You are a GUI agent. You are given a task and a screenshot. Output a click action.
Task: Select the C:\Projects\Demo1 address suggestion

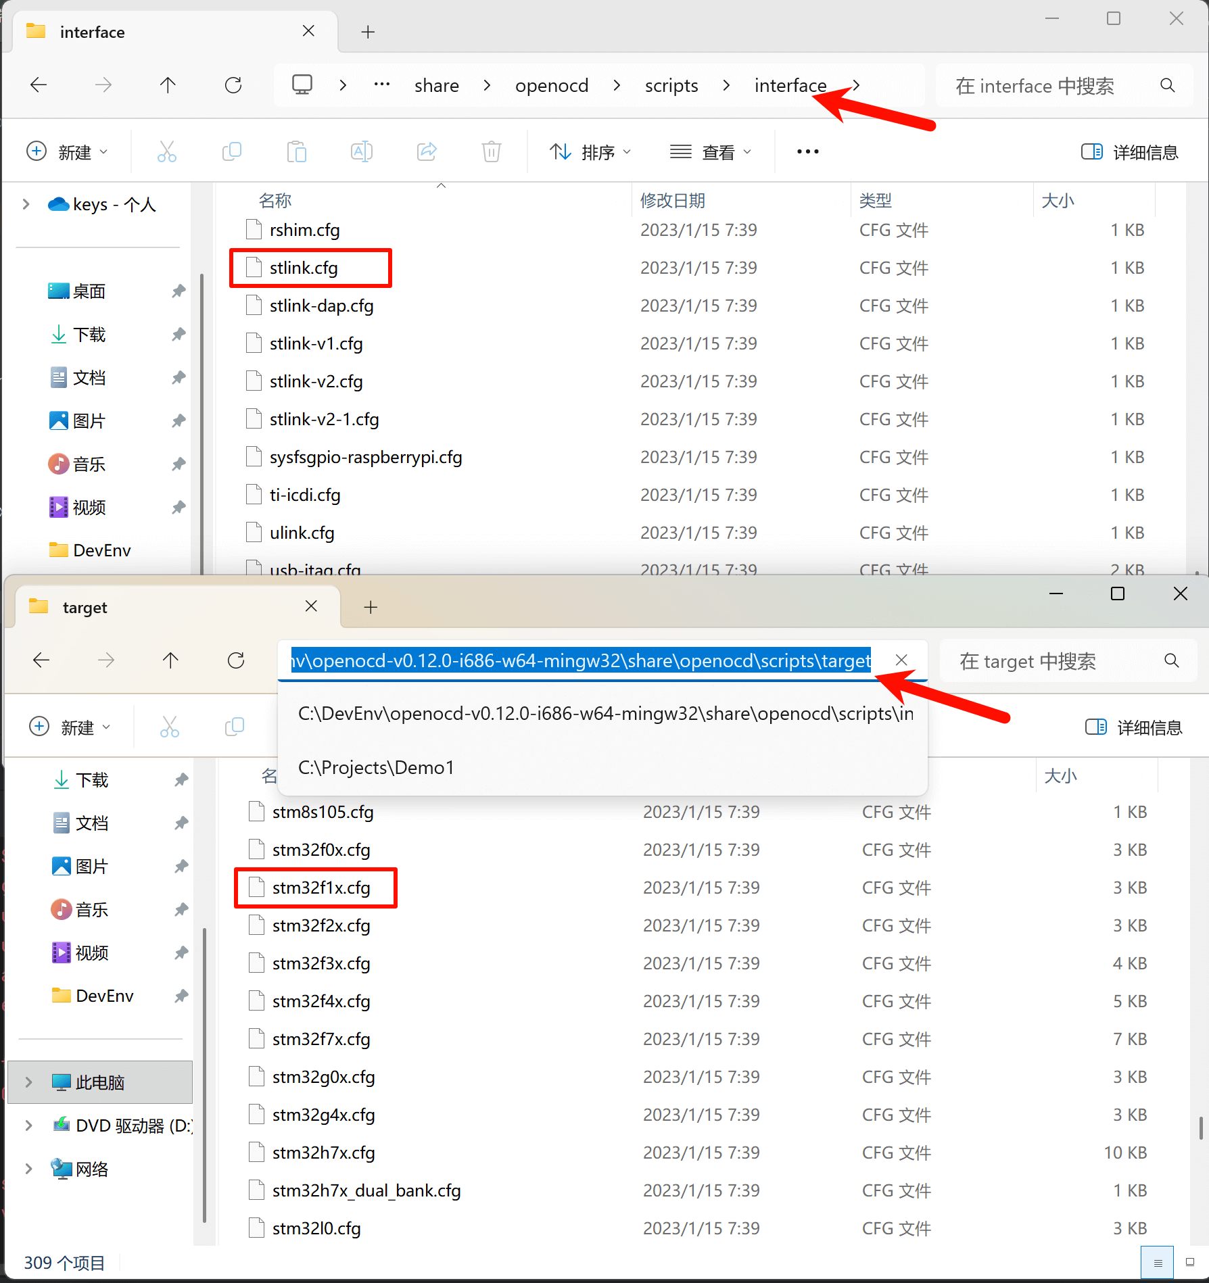click(376, 767)
